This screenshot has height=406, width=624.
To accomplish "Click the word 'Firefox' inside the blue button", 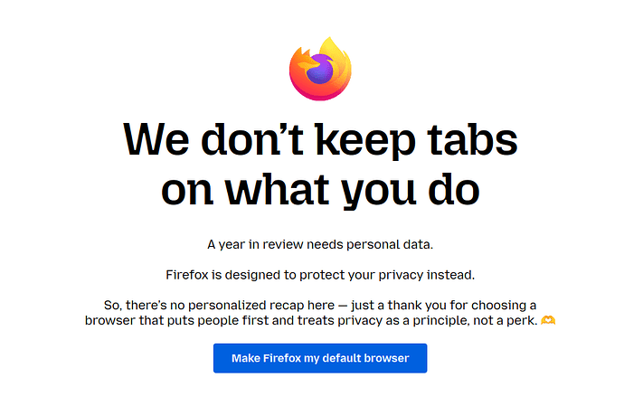I will click(282, 358).
